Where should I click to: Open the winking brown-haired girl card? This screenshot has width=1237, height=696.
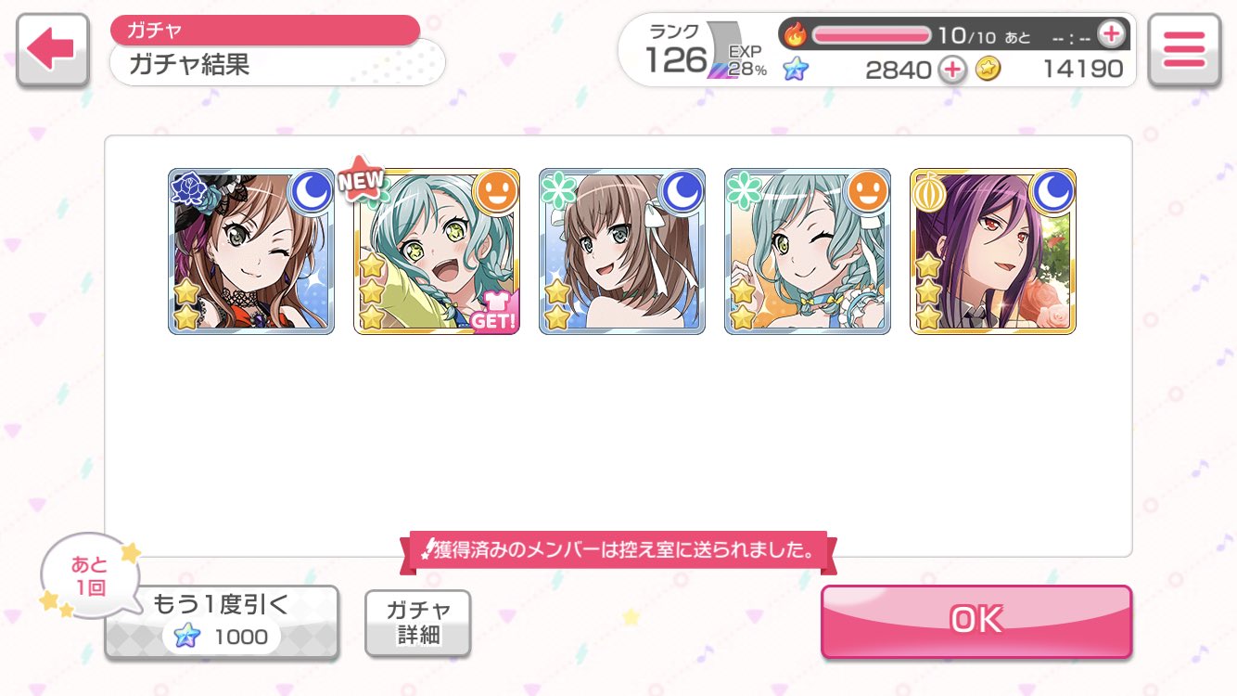tap(251, 251)
